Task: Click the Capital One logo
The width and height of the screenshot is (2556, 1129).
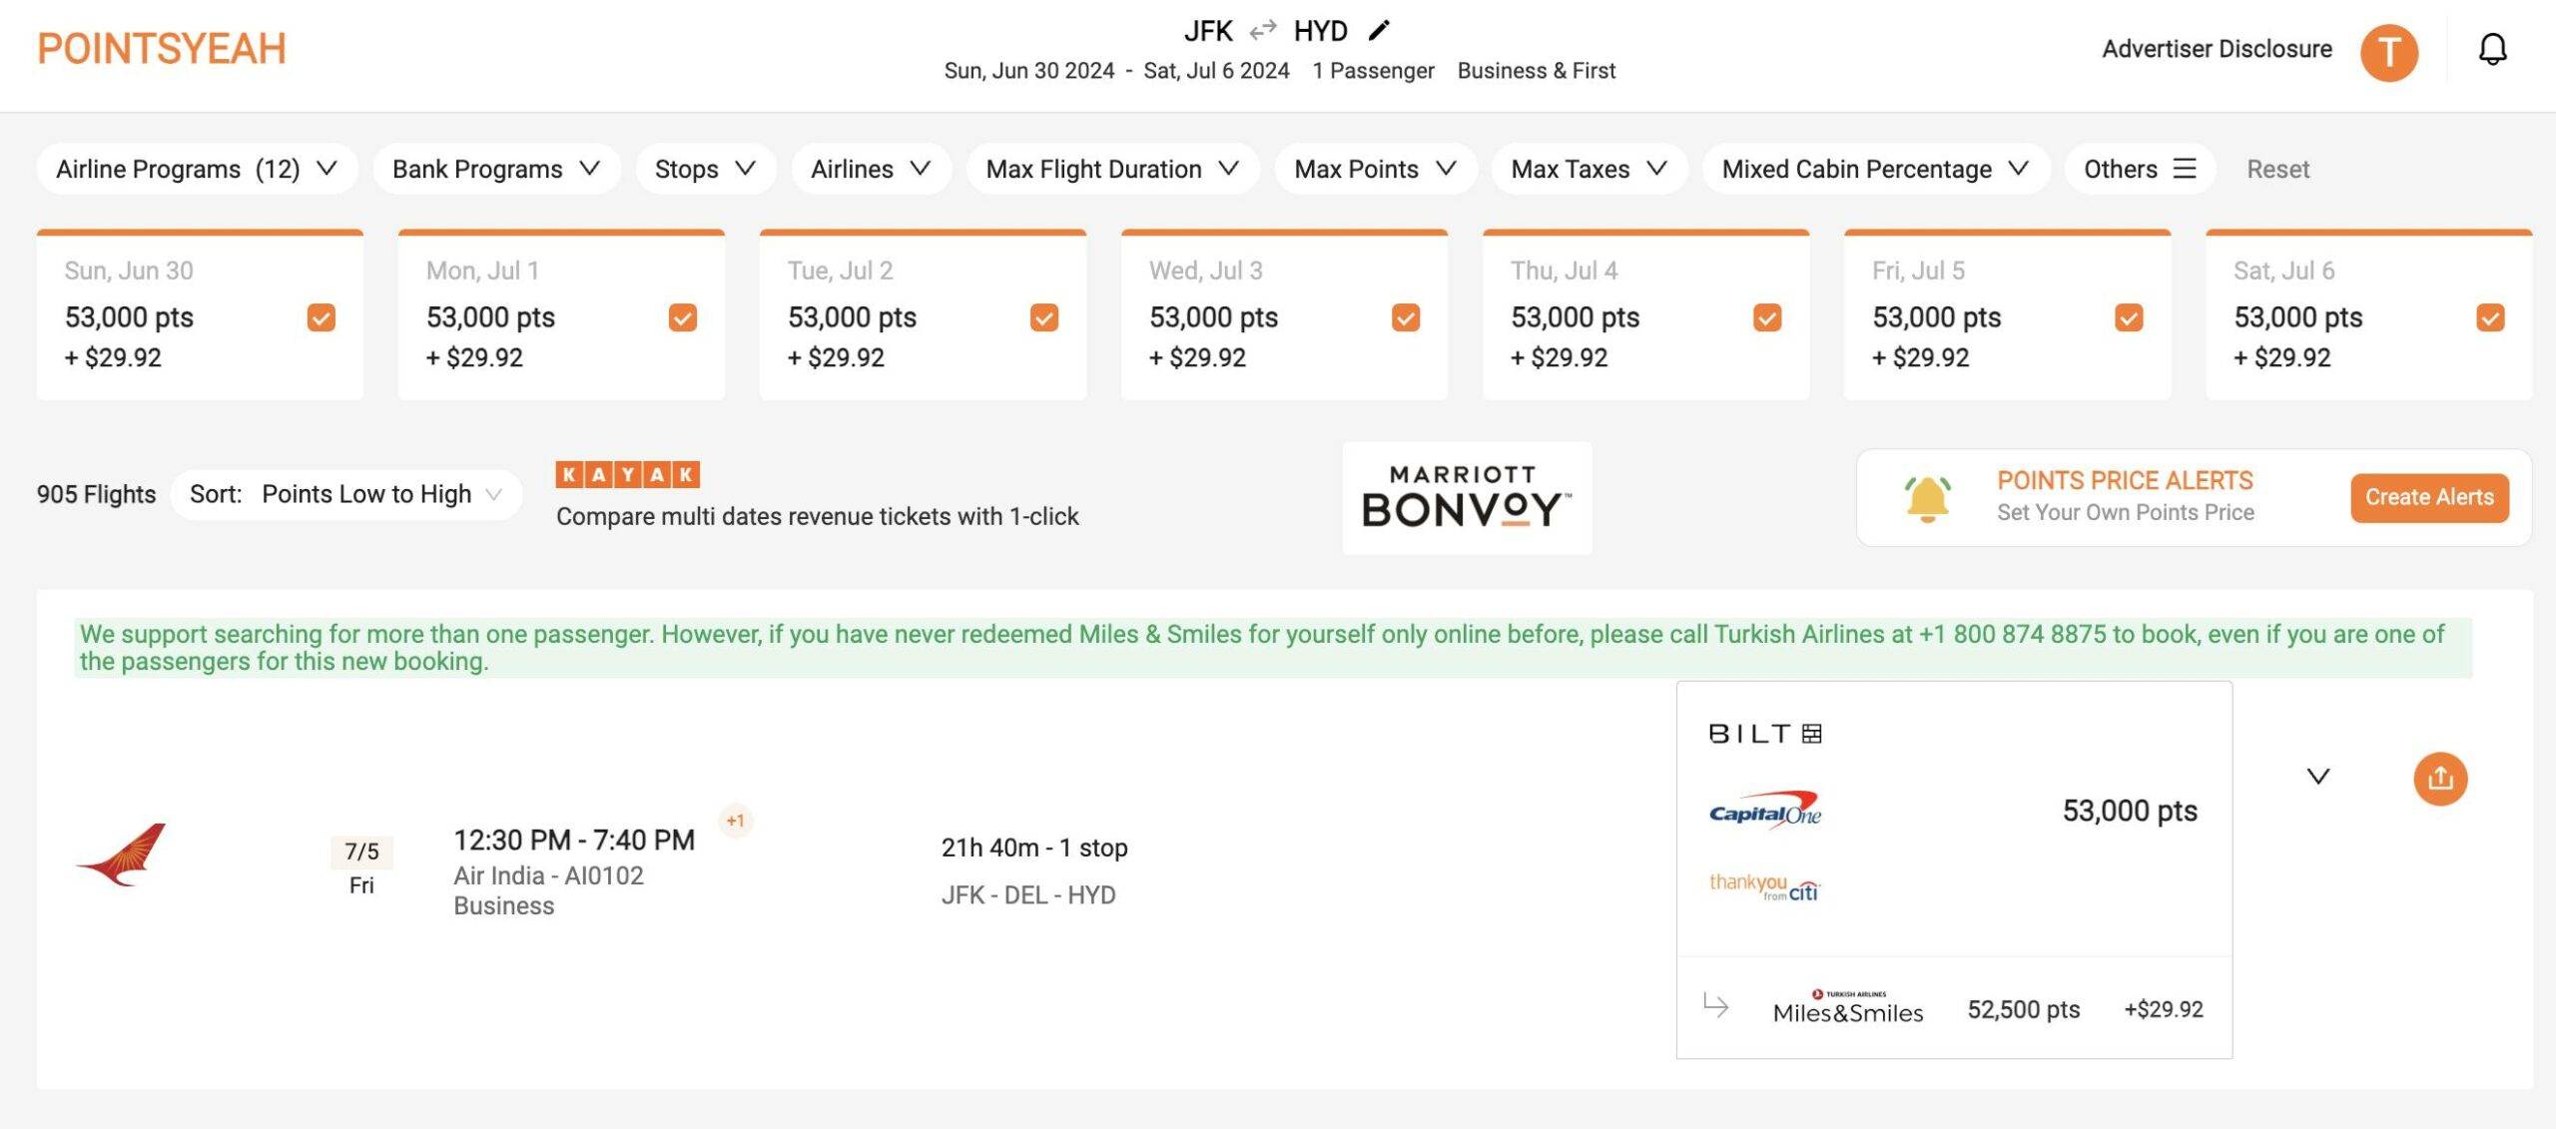Action: [1764, 811]
